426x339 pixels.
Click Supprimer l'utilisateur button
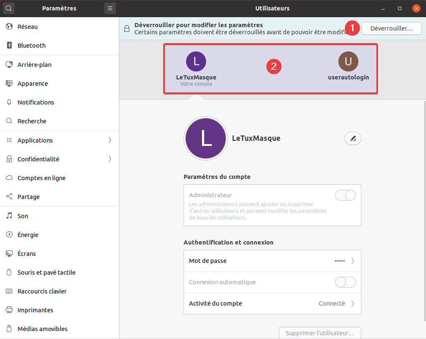tap(320, 333)
